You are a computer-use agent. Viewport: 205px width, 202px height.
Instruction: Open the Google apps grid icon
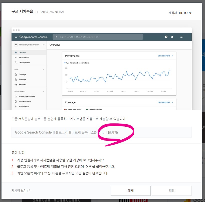tap(181, 37)
